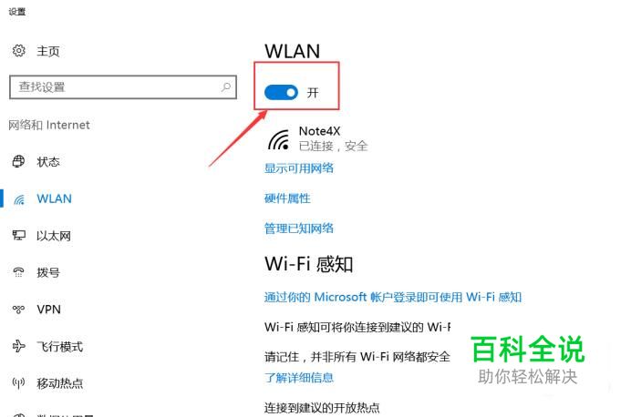
Task: Click the Ethernet monitor icon
Action: pyautogui.click(x=18, y=236)
